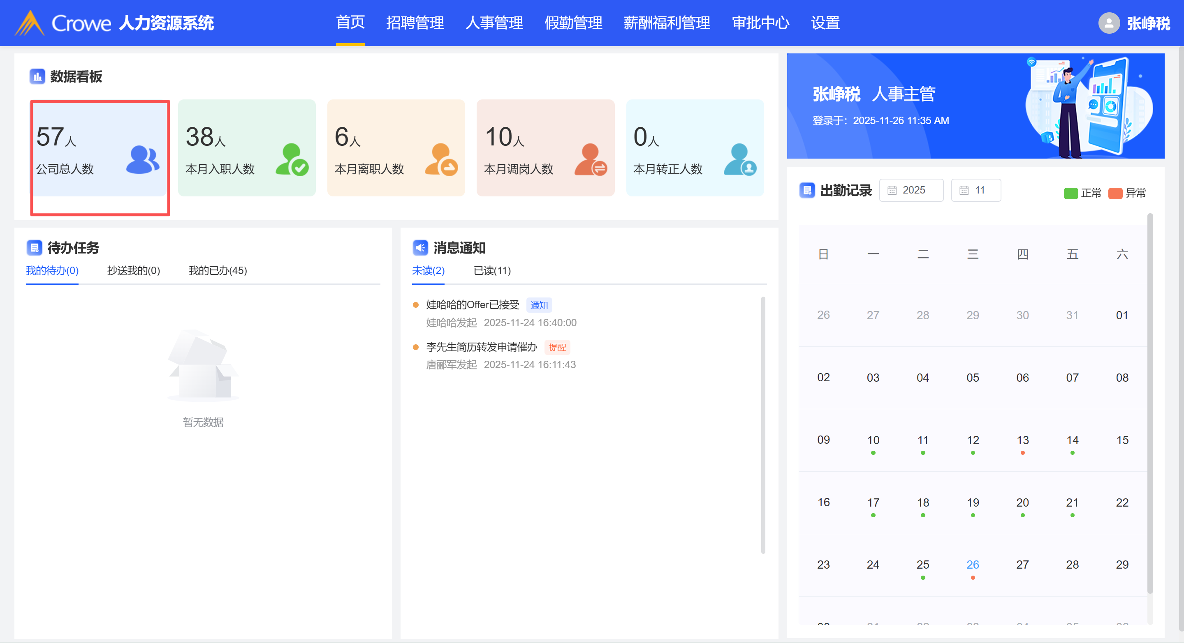Switch to the 已读(11) tab
The height and width of the screenshot is (643, 1184).
(492, 270)
